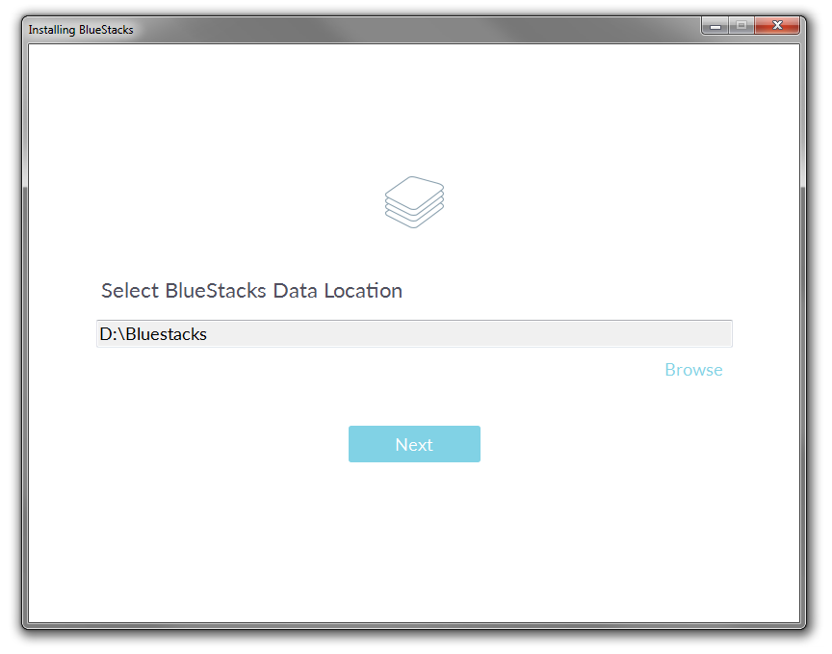Click the disabled maximize window button
This screenshot has height=654, width=832.
coord(741,25)
